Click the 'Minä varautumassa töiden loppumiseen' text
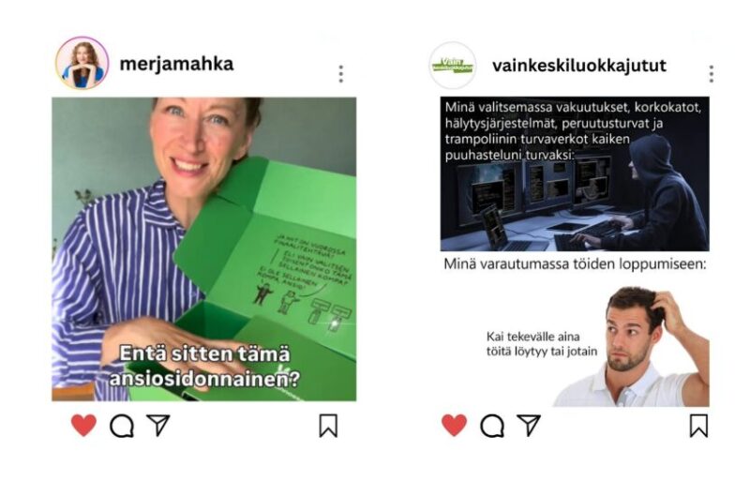 [x=575, y=263]
